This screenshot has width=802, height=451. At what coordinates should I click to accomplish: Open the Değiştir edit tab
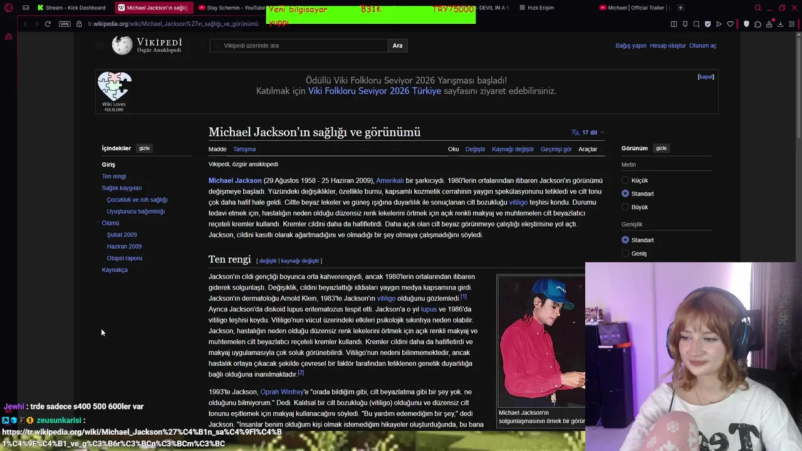[x=475, y=149]
